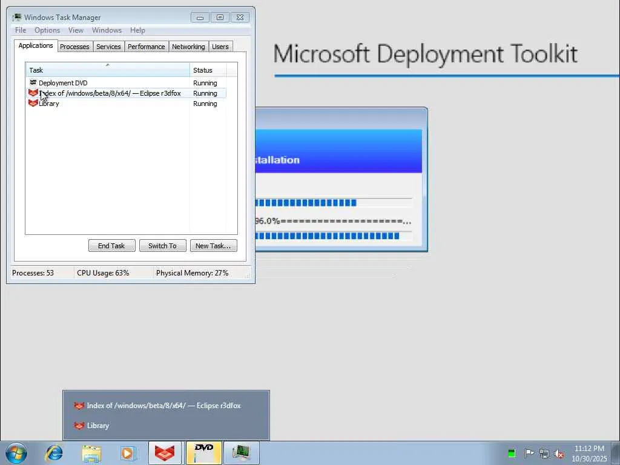Sort by the Status column header
The width and height of the screenshot is (620, 465).
208,70
